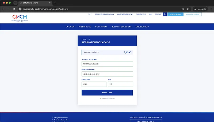
Task: Reload the page with the refresh icon
Action: pyautogui.click(x=14, y=9)
